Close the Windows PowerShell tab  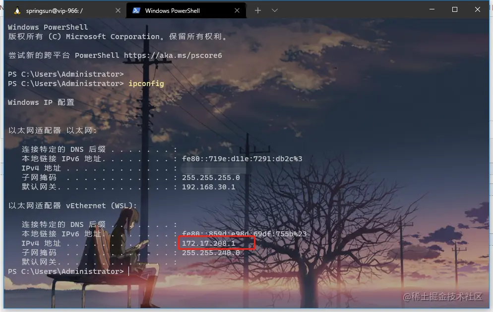[237, 11]
